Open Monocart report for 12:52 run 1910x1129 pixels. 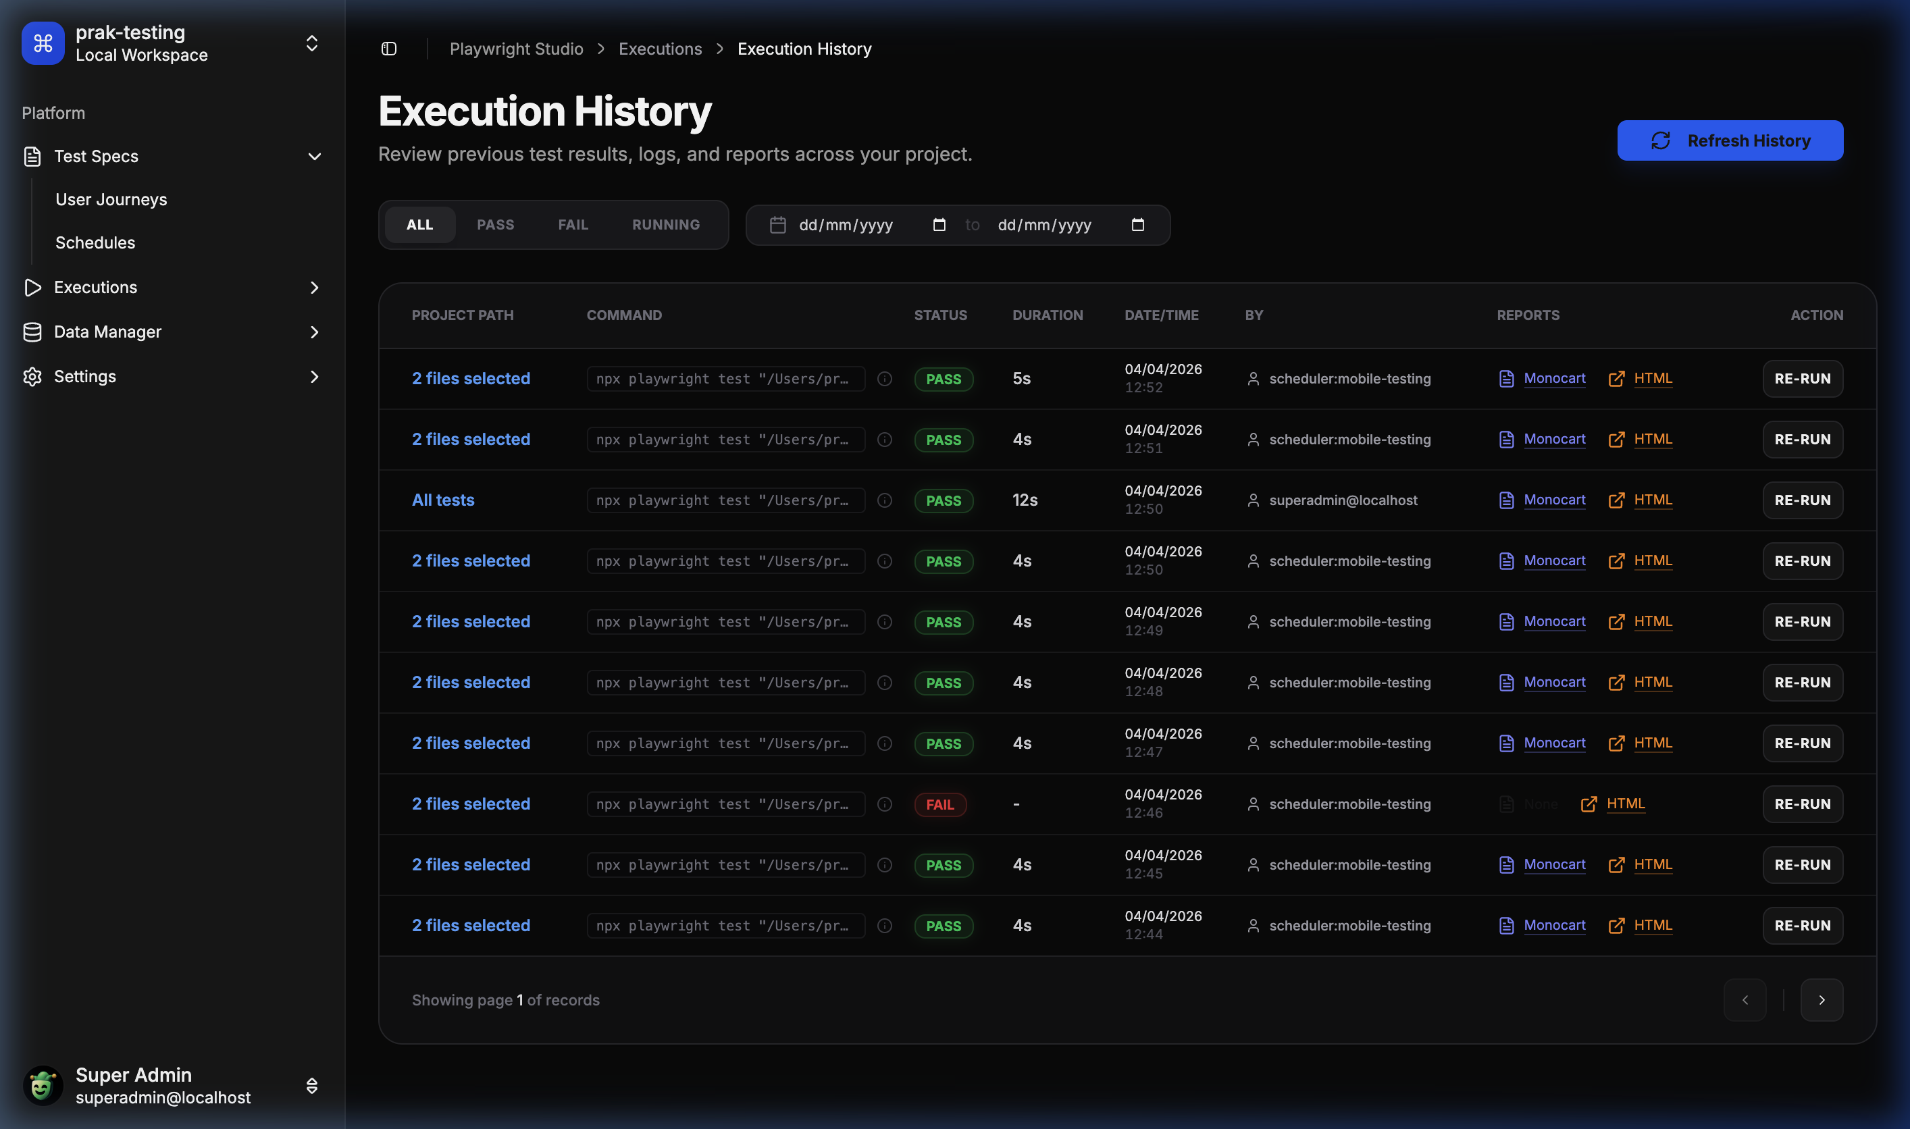tap(1555, 378)
